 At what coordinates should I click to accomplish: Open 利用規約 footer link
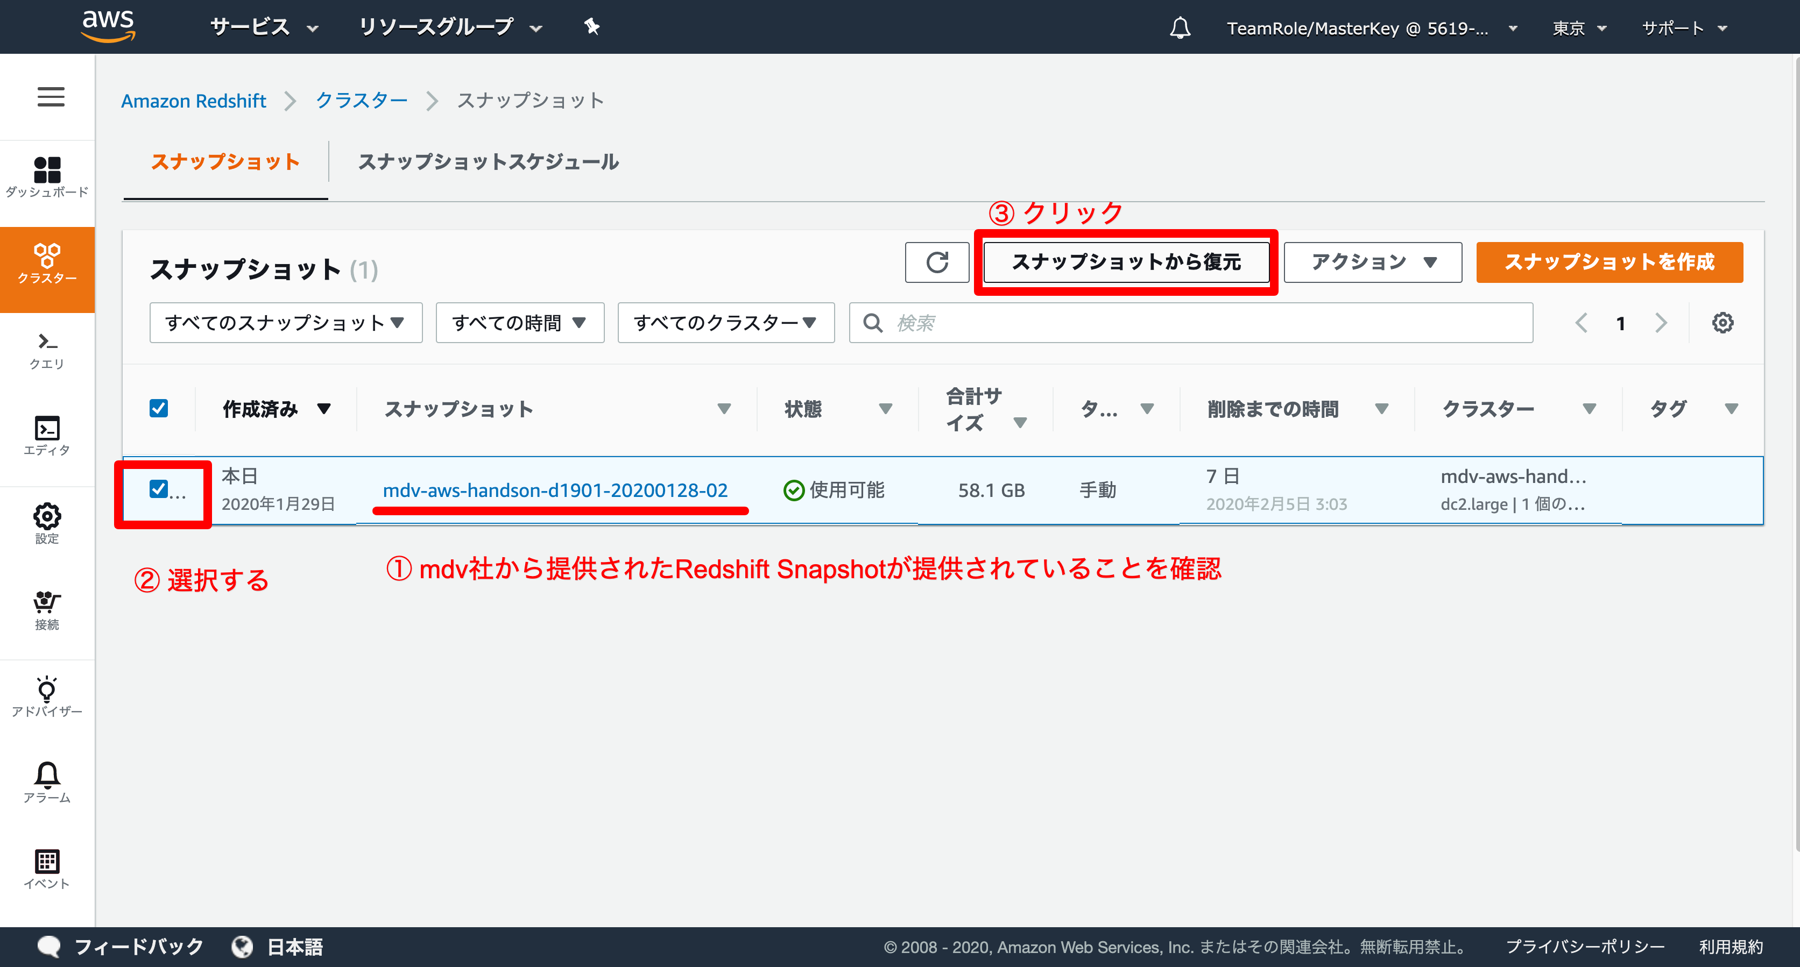coord(1731,947)
